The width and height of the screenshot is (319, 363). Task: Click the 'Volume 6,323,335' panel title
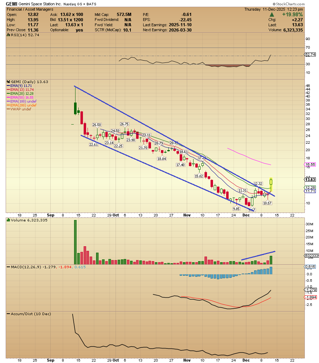[29, 220]
